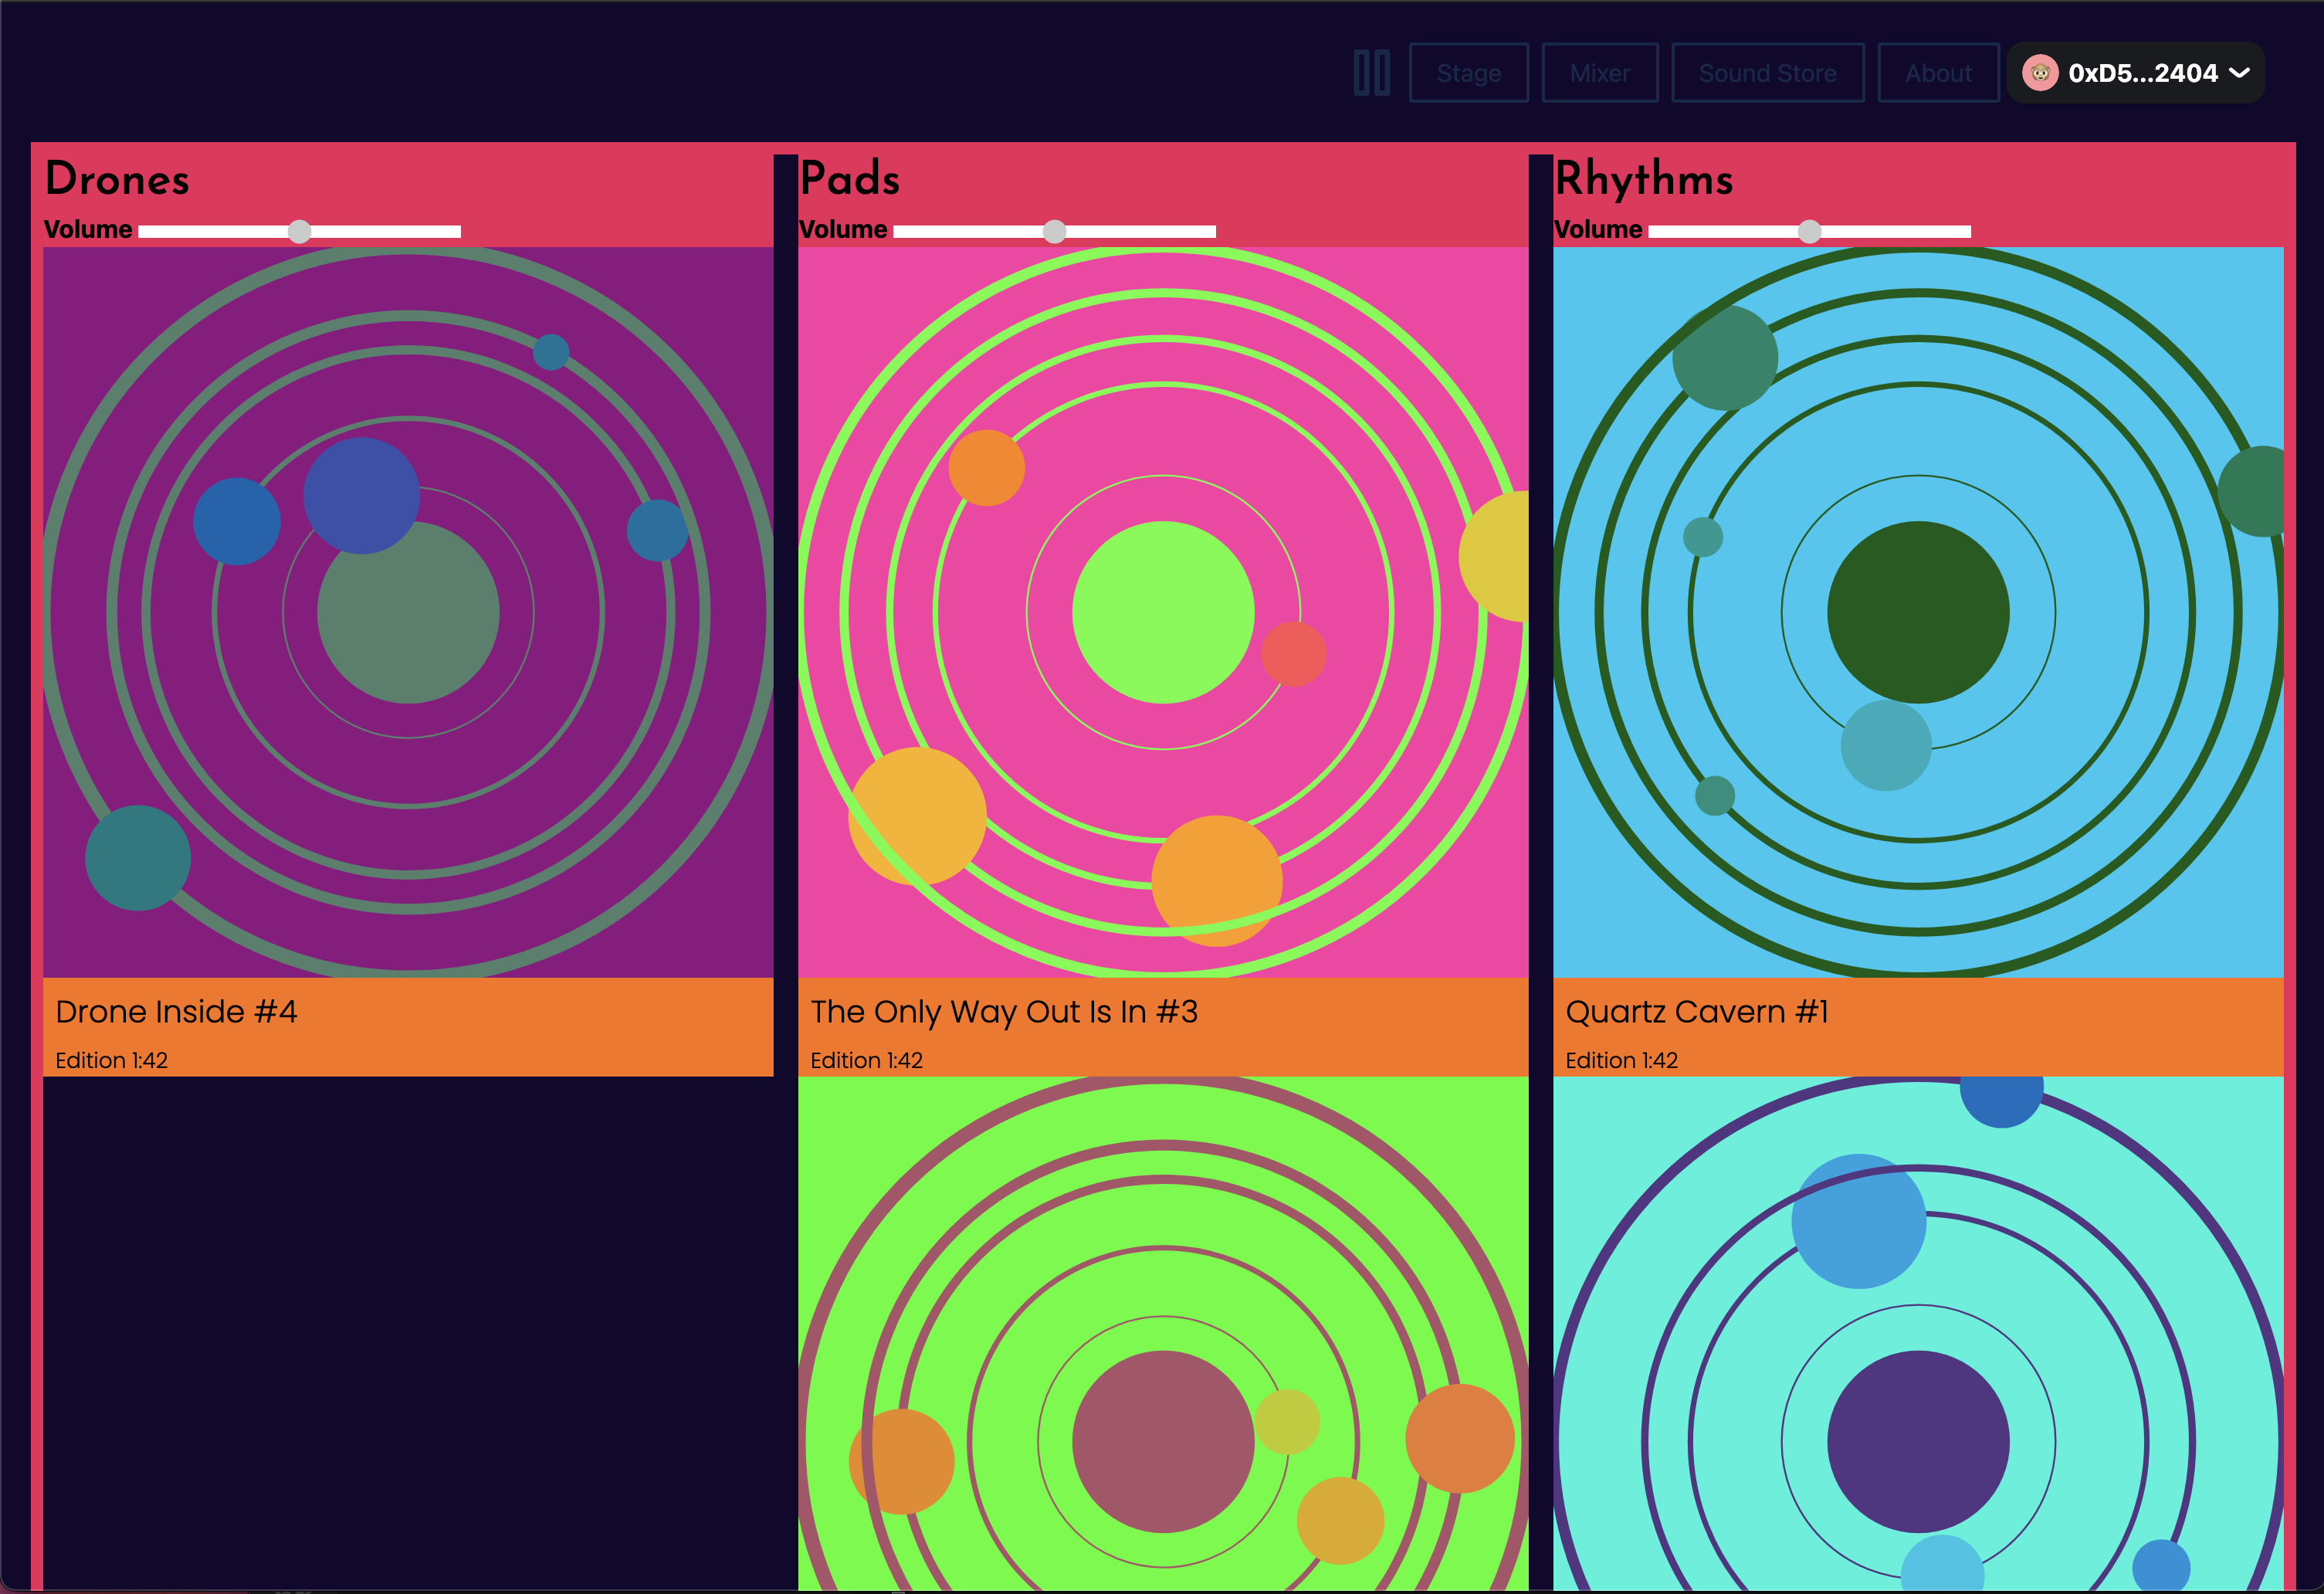The width and height of the screenshot is (2324, 1594).
Task: Click the dark green center circle in Quartz Cavern
Action: [1918, 612]
